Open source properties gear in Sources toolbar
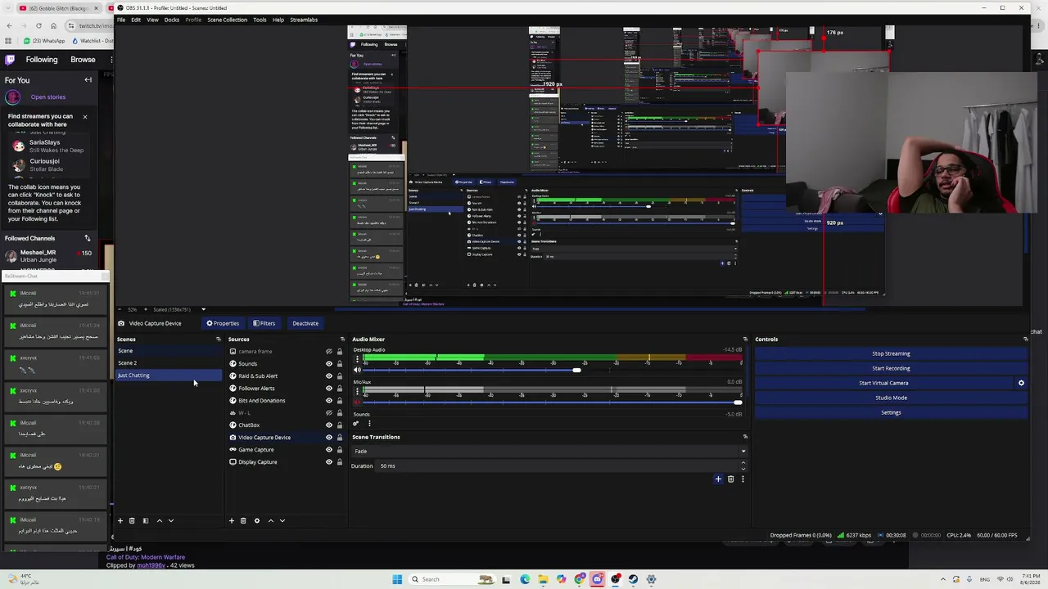This screenshot has width=1048, height=589. click(256, 520)
